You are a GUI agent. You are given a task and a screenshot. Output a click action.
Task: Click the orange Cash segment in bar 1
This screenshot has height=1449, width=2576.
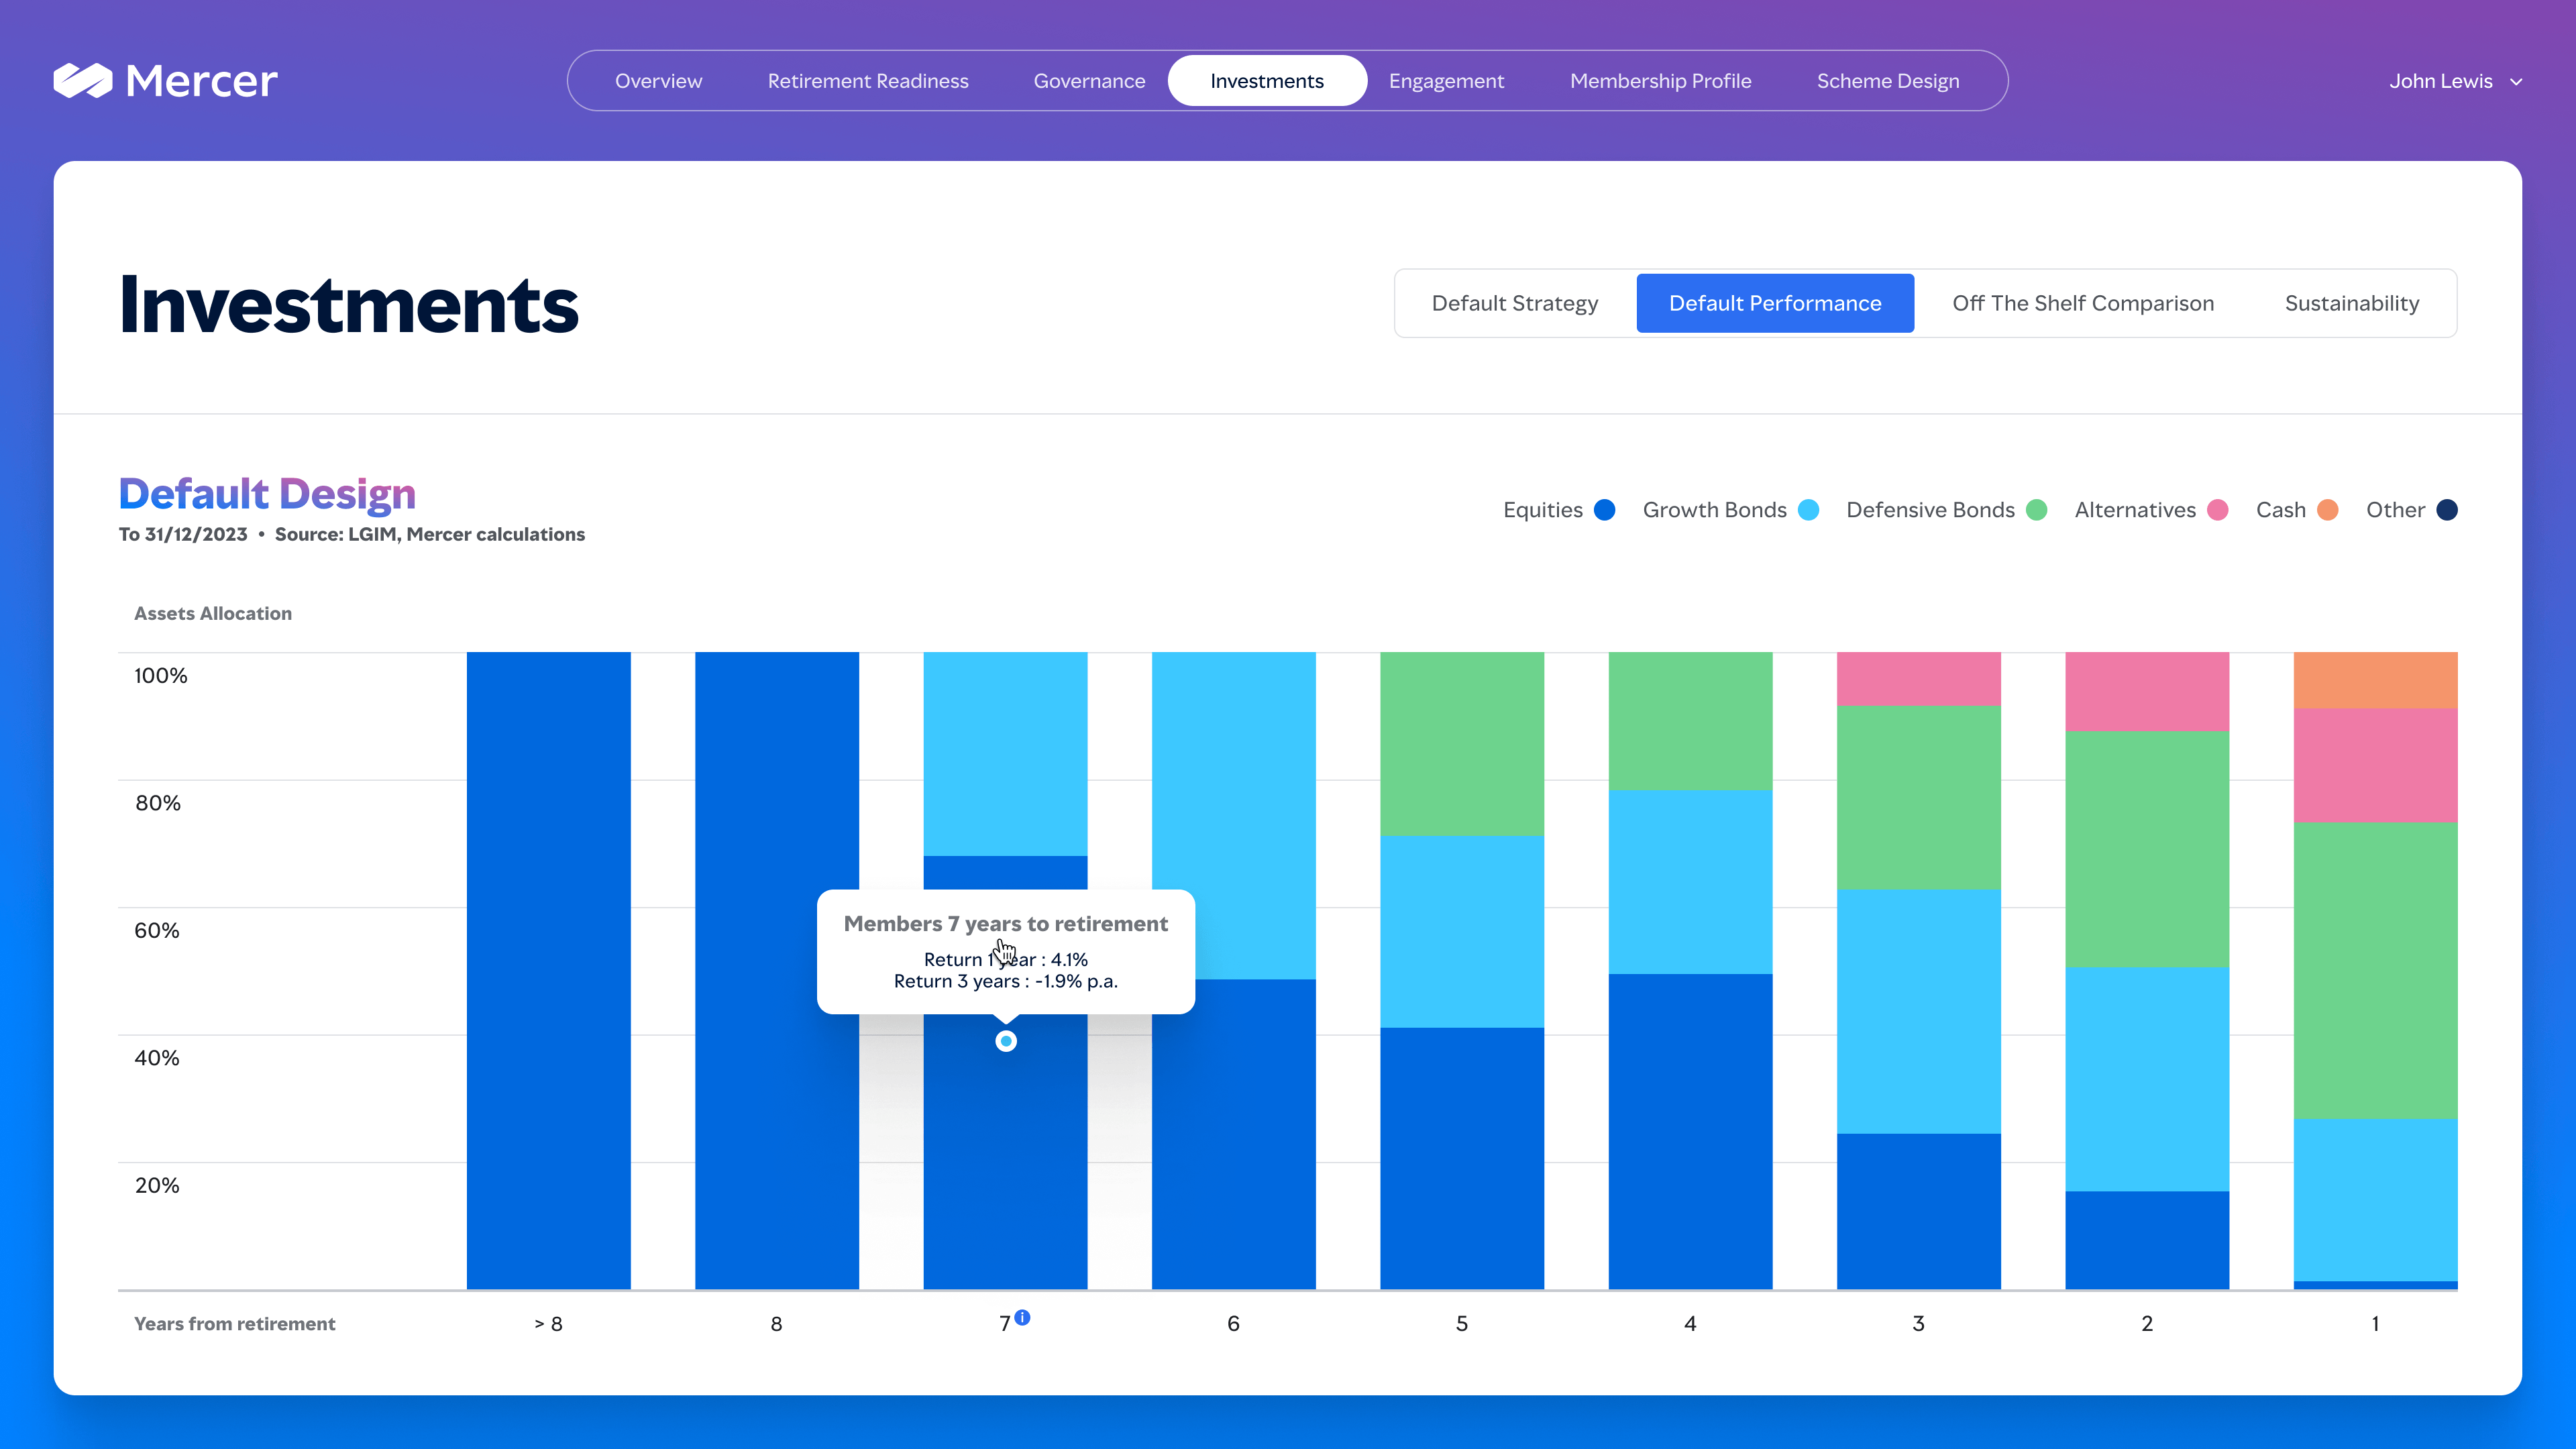(2375, 680)
